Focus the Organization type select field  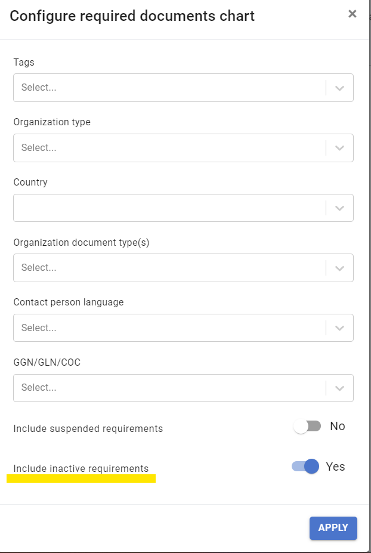pyautogui.click(x=169, y=148)
